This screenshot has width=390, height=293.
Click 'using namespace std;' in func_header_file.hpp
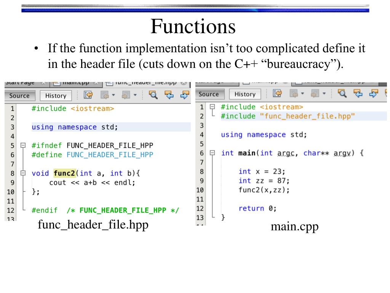click(x=75, y=127)
